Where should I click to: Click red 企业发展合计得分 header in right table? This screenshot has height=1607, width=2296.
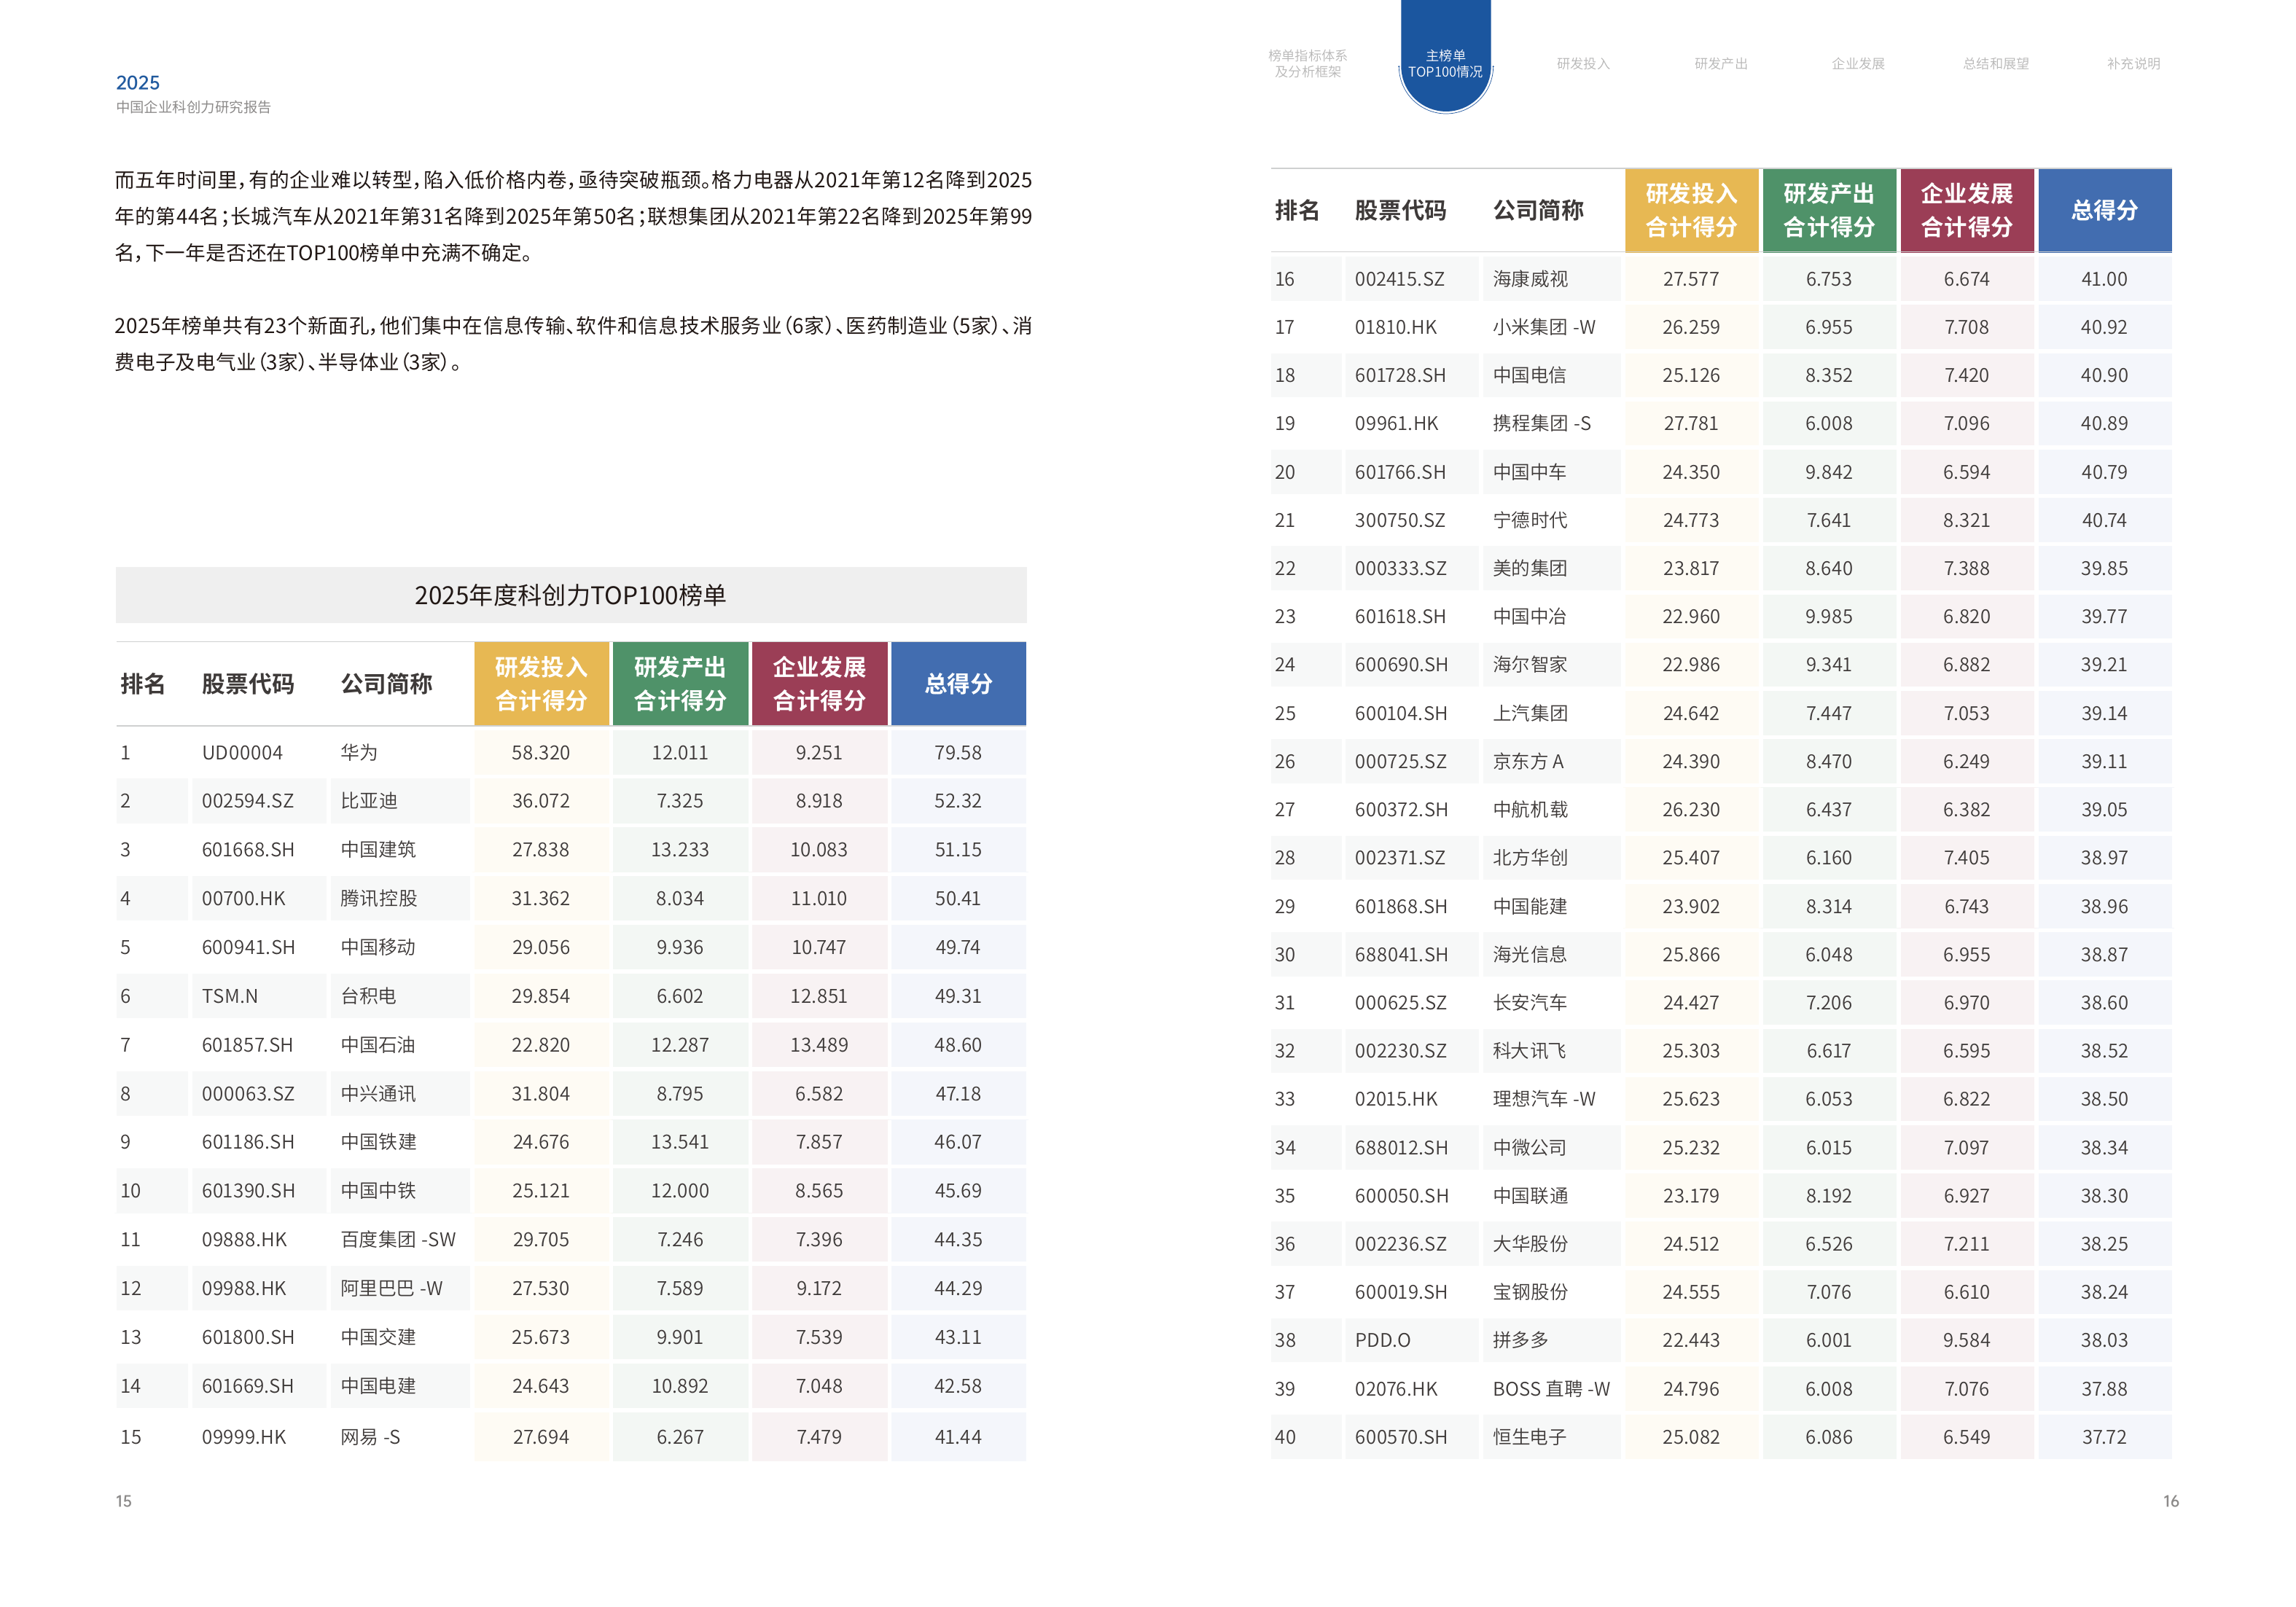click(x=1966, y=210)
